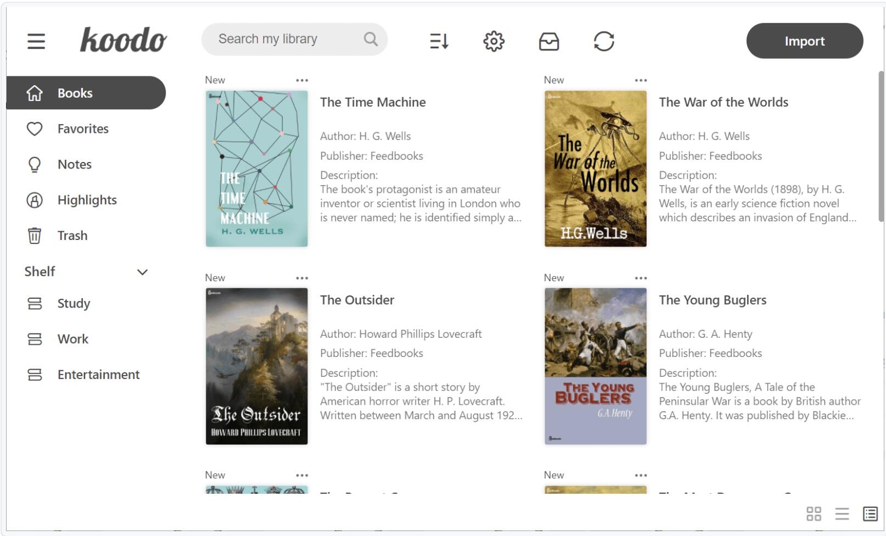The height and width of the screenshot is (536, 886).
Task: Switch to compact list view
Action: pos(842,514)
